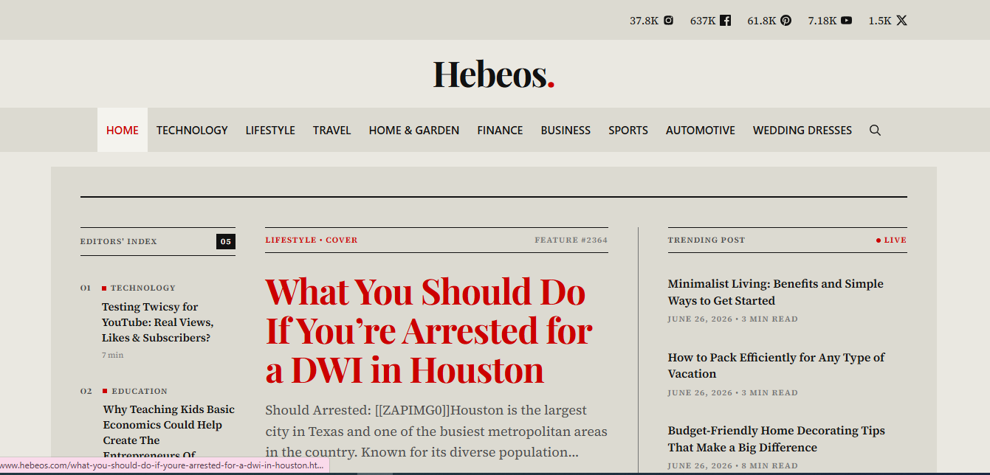The width and height of the screenshot is (990, 475).
Task: Click the 637K Facebook follower count
Action: click(703, 21)
